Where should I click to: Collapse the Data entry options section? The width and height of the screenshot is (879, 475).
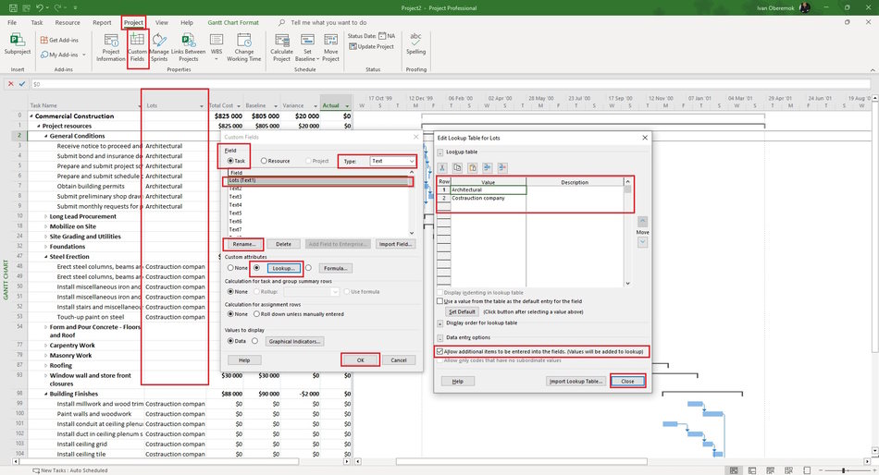click(440, 337)
